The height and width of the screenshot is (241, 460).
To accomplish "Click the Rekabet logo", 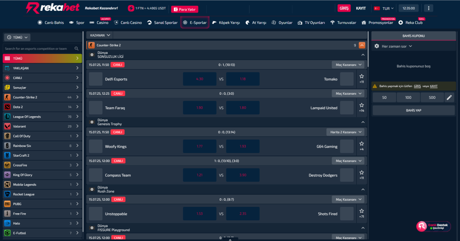I will [x=53, y=8].
